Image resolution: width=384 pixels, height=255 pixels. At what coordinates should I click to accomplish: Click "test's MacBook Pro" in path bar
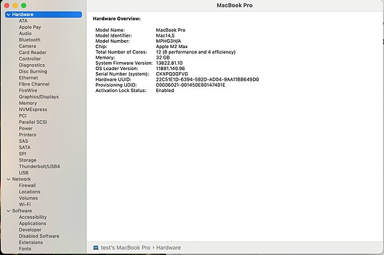[x=126, y=248]
